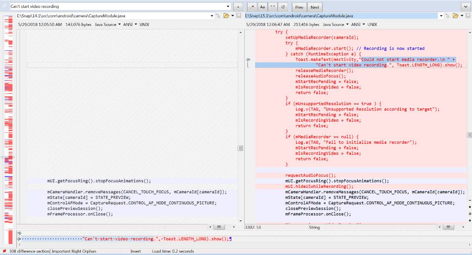Click the left pane scroll-up arrow
The width and height of the screenshot is (472, 255).
pyautogui.click(x=240, y=32)
